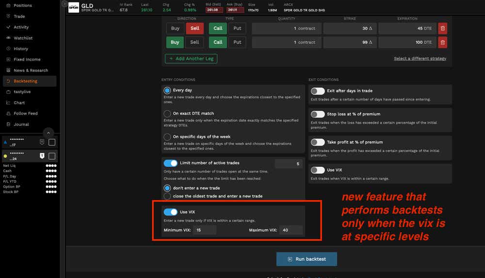Open the Trade section
The height and width of the screenshot is (278, 485).
[19, 16]
